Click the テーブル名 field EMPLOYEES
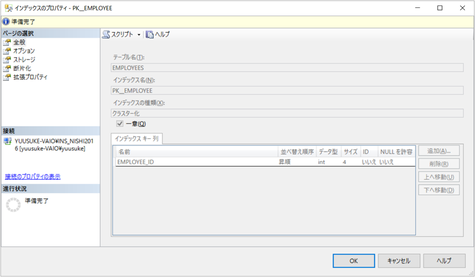This screenshot has width=475, height=277. pos(287,68)
